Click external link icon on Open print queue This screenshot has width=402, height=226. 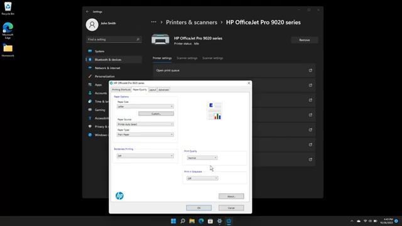[x=310, y=70]
